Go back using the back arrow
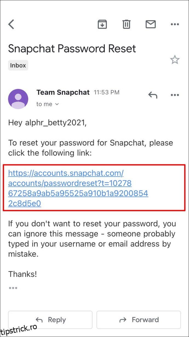 coord(11,24)
